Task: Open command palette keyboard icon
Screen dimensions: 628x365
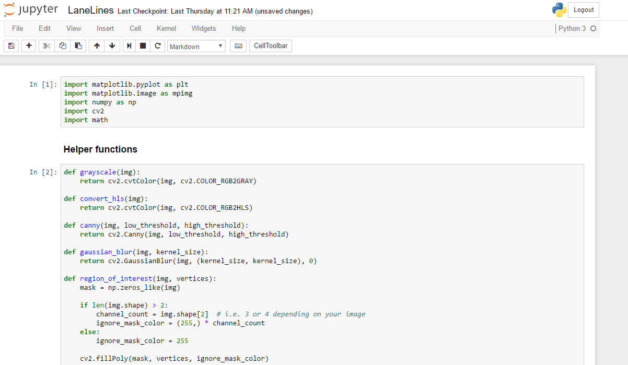Action: tap(238, 46)
